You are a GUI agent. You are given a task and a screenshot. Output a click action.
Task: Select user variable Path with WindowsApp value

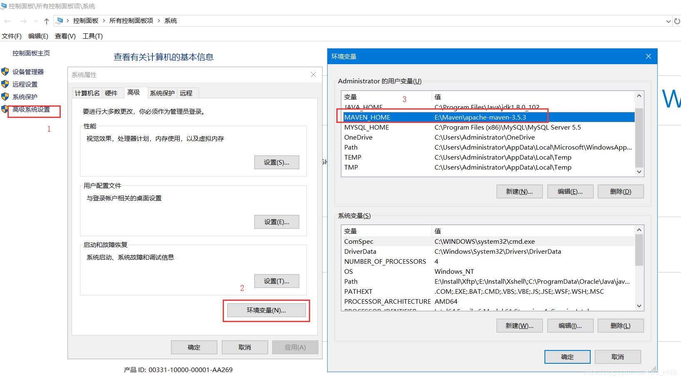coord(489,147)
